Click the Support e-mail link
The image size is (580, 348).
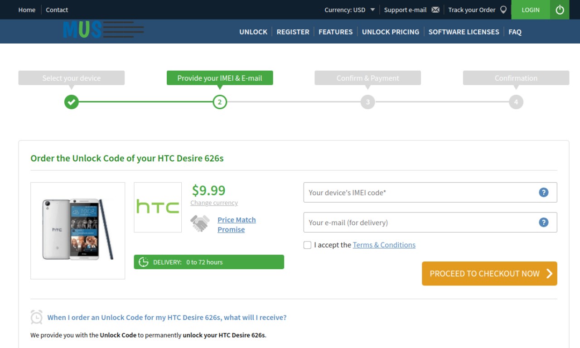[405, 10]
